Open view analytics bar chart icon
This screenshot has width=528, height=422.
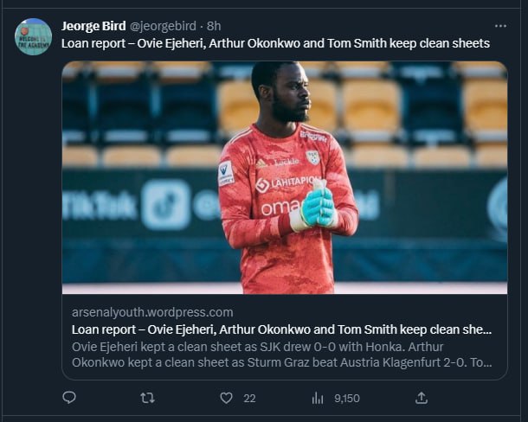[x=317, y=398]
